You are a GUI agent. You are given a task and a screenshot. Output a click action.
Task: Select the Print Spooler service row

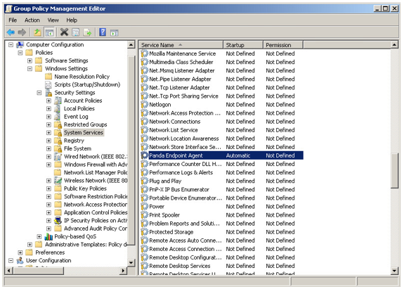tap(221, 215)
